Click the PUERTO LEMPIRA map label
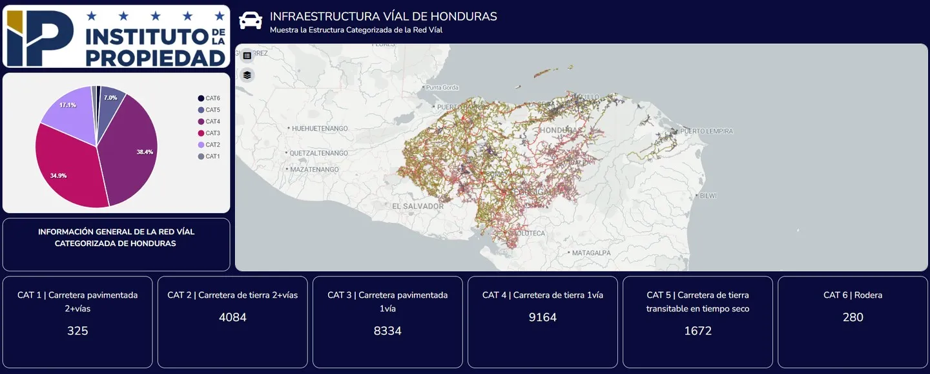 (x=707, y=131)
